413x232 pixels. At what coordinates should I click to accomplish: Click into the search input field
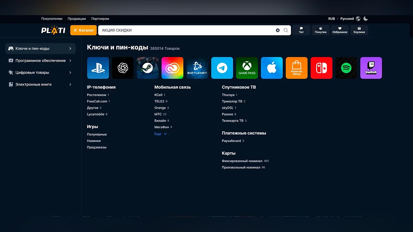coord(186,30)
